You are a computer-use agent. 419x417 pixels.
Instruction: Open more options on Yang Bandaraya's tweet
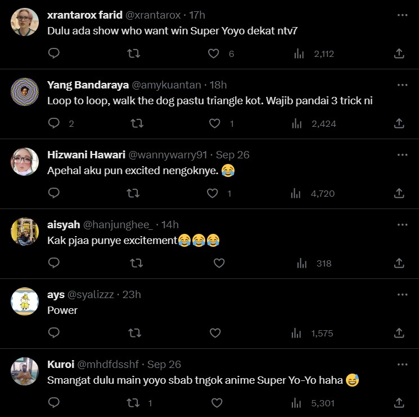pos(402,85)
